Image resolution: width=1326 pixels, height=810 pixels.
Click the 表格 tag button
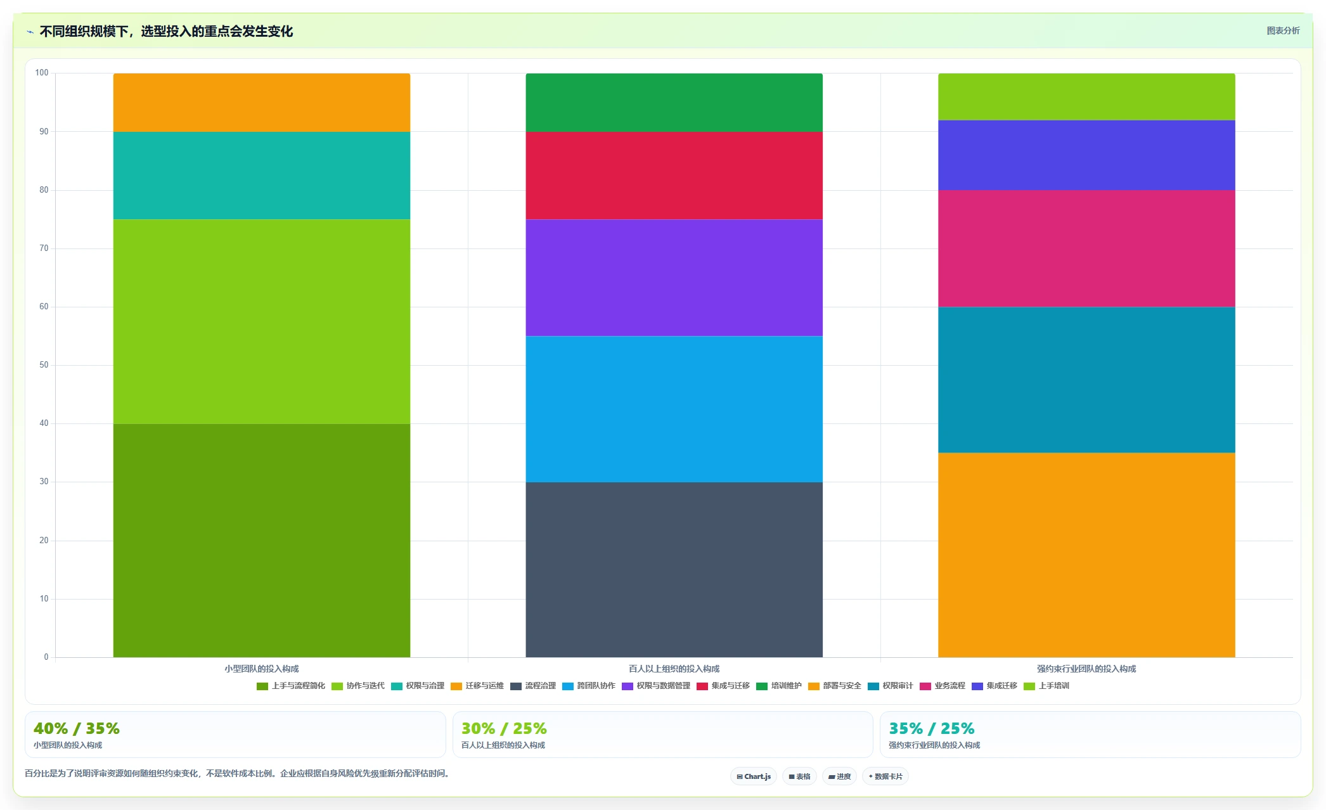click(799, 776)
